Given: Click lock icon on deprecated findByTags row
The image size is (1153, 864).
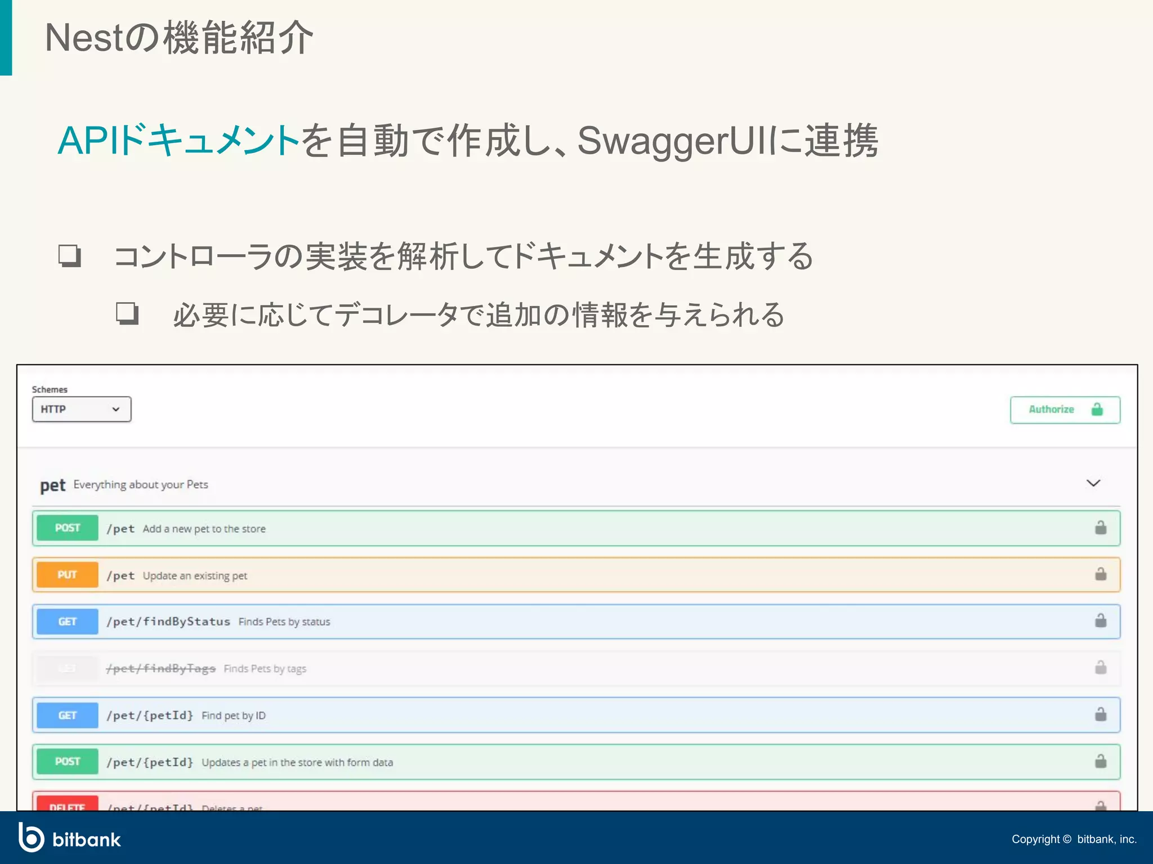Looking at the screenshot, I should coord(1101,668).
